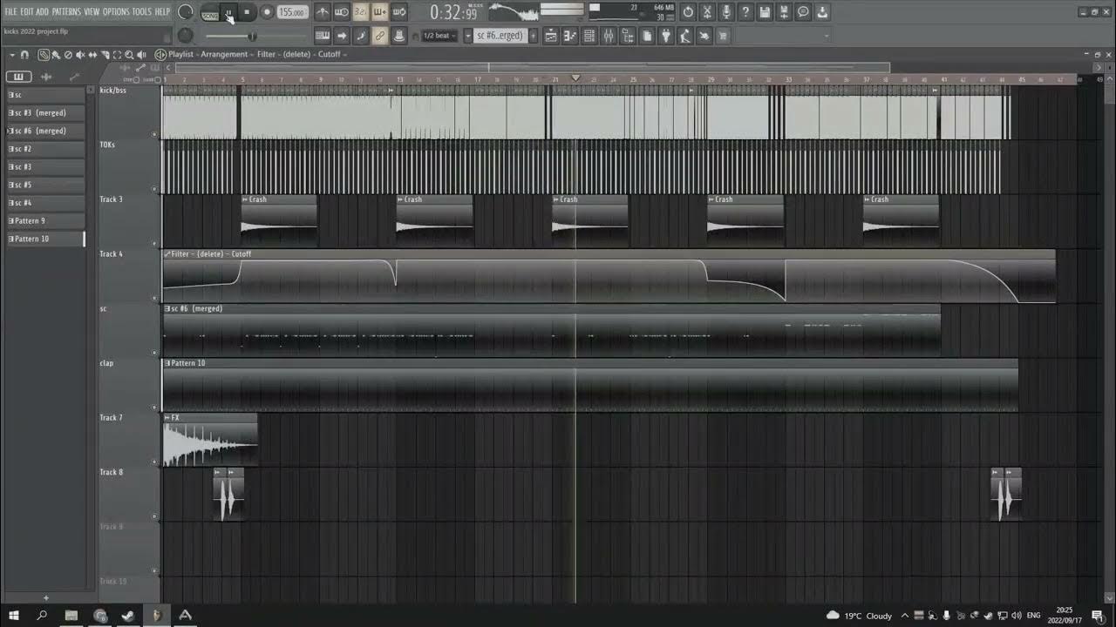Viewport: 1116px width, 627px height.
Task: Open the Browser view icon
Action: [628, 36]
